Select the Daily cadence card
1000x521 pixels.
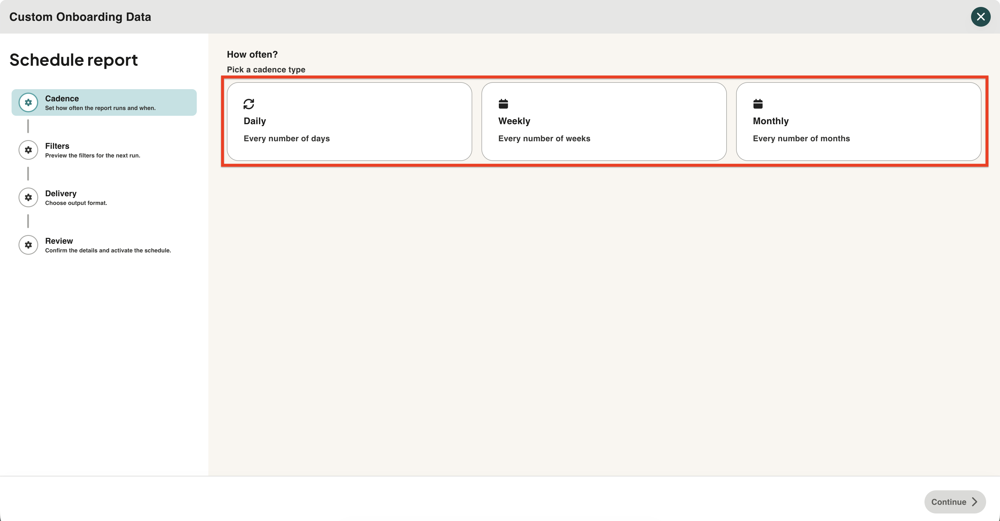pos(349,122)
